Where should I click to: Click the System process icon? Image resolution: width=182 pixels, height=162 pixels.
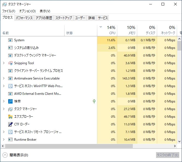click(x=10, y=40)
